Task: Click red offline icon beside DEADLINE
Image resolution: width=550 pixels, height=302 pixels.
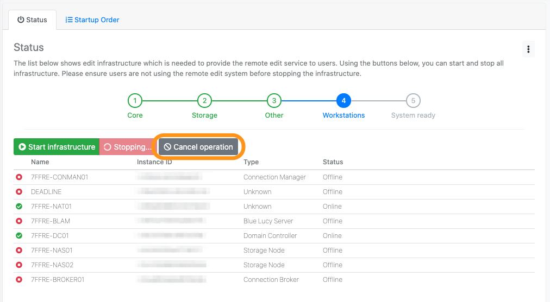Action: coord(19,192)
